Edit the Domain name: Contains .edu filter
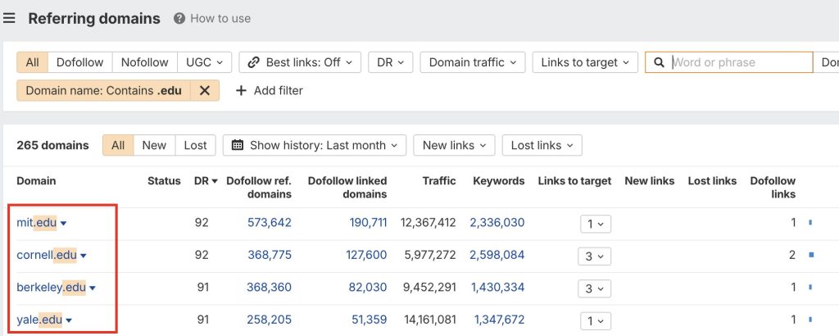Screen dimensions: 839x336 [x=103, y=90]
